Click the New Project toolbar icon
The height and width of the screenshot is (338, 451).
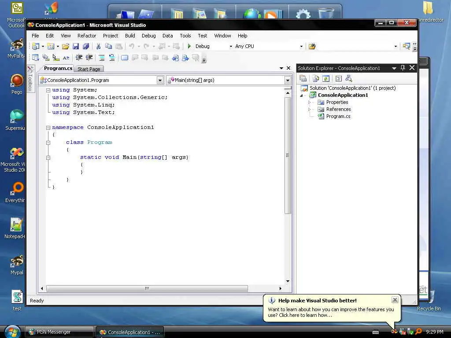[36, 46]
